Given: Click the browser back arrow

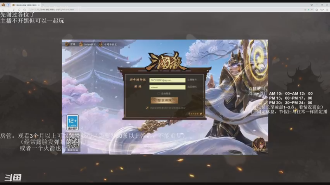Looking at the screenshot, I should pyautogui.click(x=3, y=9).
